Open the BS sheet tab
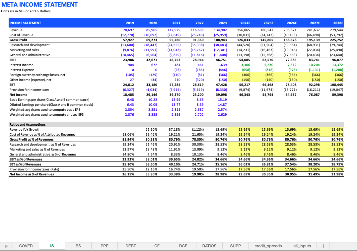The width and height of the screenshot is (357, 251). (x=78, y=246)
